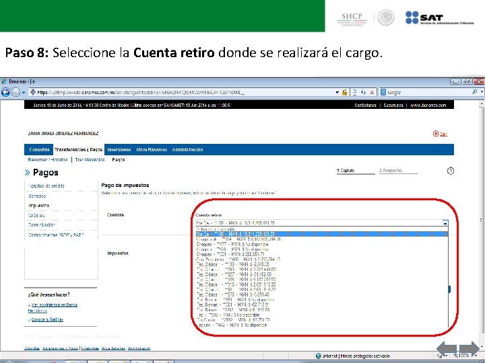Click the Salir logout text link
This screenshot has width=485, height=363.
[x=443, y=134]
